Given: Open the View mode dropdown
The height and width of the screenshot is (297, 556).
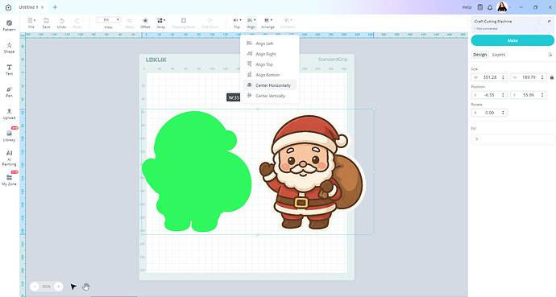Looking at the screenshot, I should click(x=108, y=20).
